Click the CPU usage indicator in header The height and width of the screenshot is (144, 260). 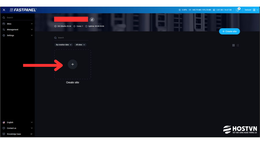tap(183, 10)
